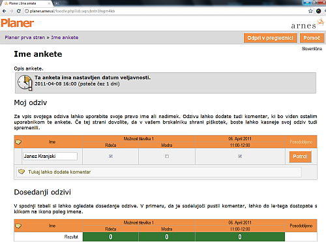Click Možnost številka 1 header in Moj odziv table

pos(139,138)
